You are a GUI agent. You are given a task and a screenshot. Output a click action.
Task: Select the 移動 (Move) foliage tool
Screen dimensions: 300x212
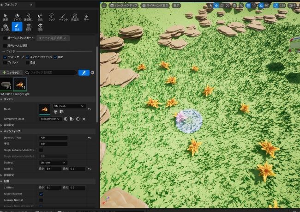pos(40,27)
